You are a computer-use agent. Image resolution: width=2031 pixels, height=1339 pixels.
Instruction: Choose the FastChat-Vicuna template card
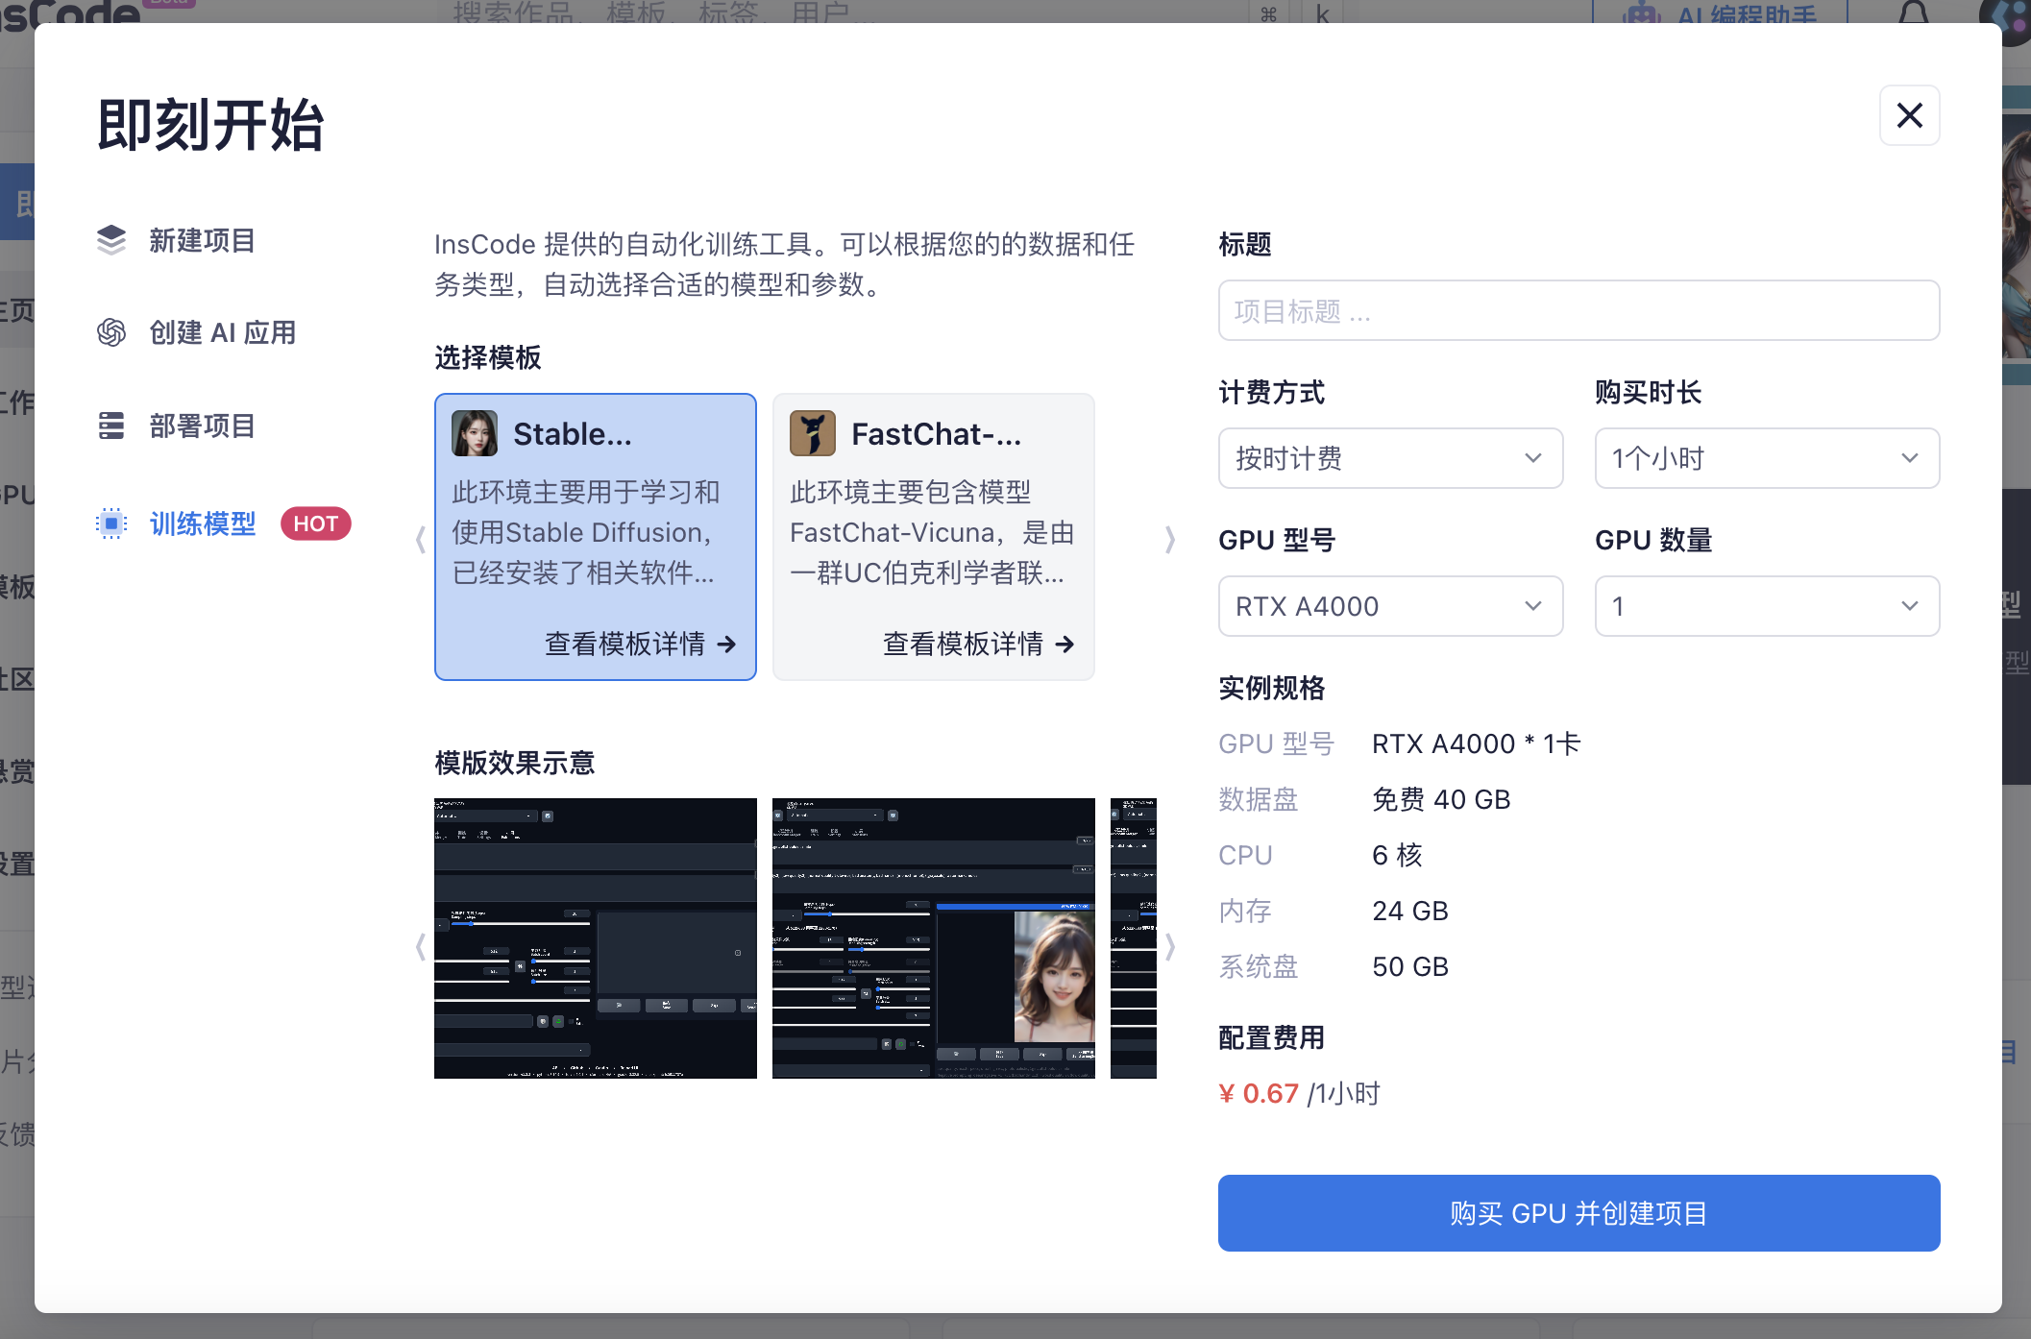tap(934, 537)
